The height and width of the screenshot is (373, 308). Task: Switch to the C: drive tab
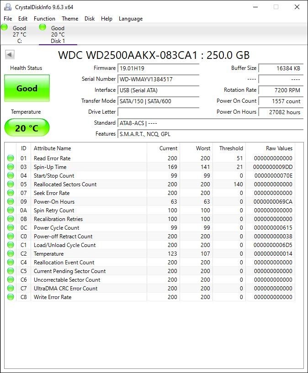tap(19, 34)
